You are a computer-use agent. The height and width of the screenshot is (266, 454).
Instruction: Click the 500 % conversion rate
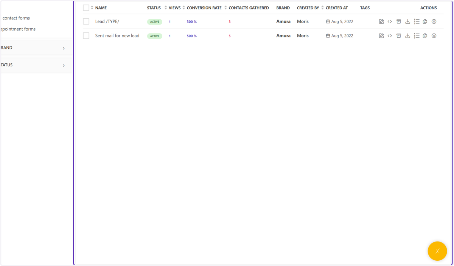click(192, 36)
